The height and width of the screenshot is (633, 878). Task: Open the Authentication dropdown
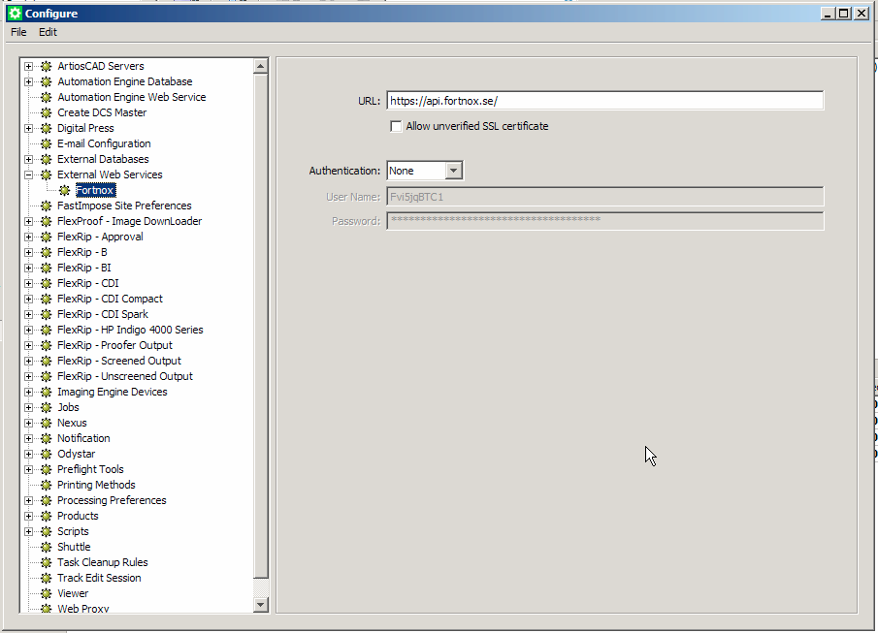(x=453, y=171)
